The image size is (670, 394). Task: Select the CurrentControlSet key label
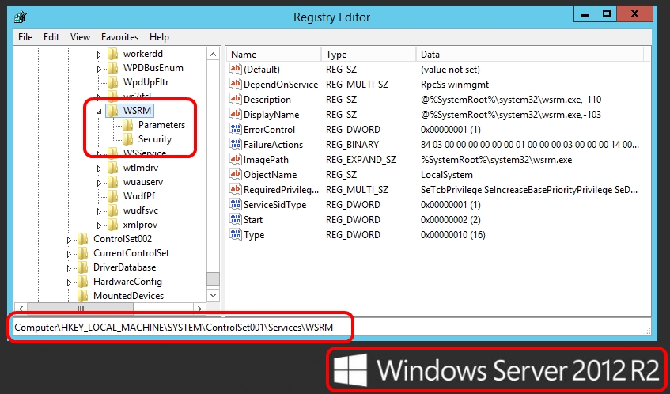pyautogui.click(x=131, y=253)
